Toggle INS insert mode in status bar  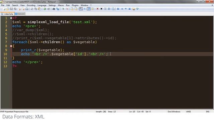coord(208,112)
